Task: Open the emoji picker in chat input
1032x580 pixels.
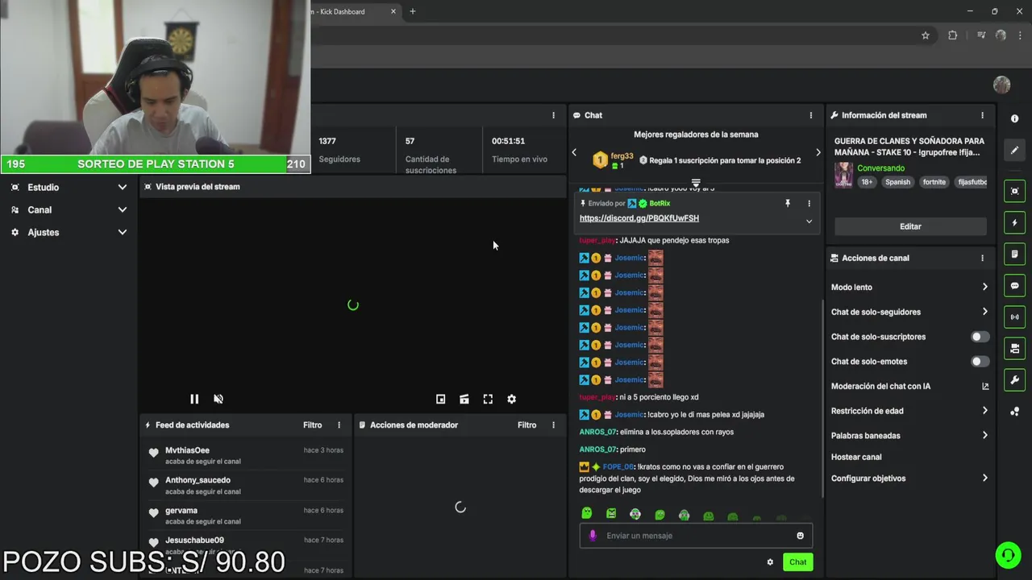Action: (800, 536)
